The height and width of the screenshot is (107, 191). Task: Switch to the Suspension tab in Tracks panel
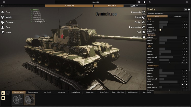(178, 16)
